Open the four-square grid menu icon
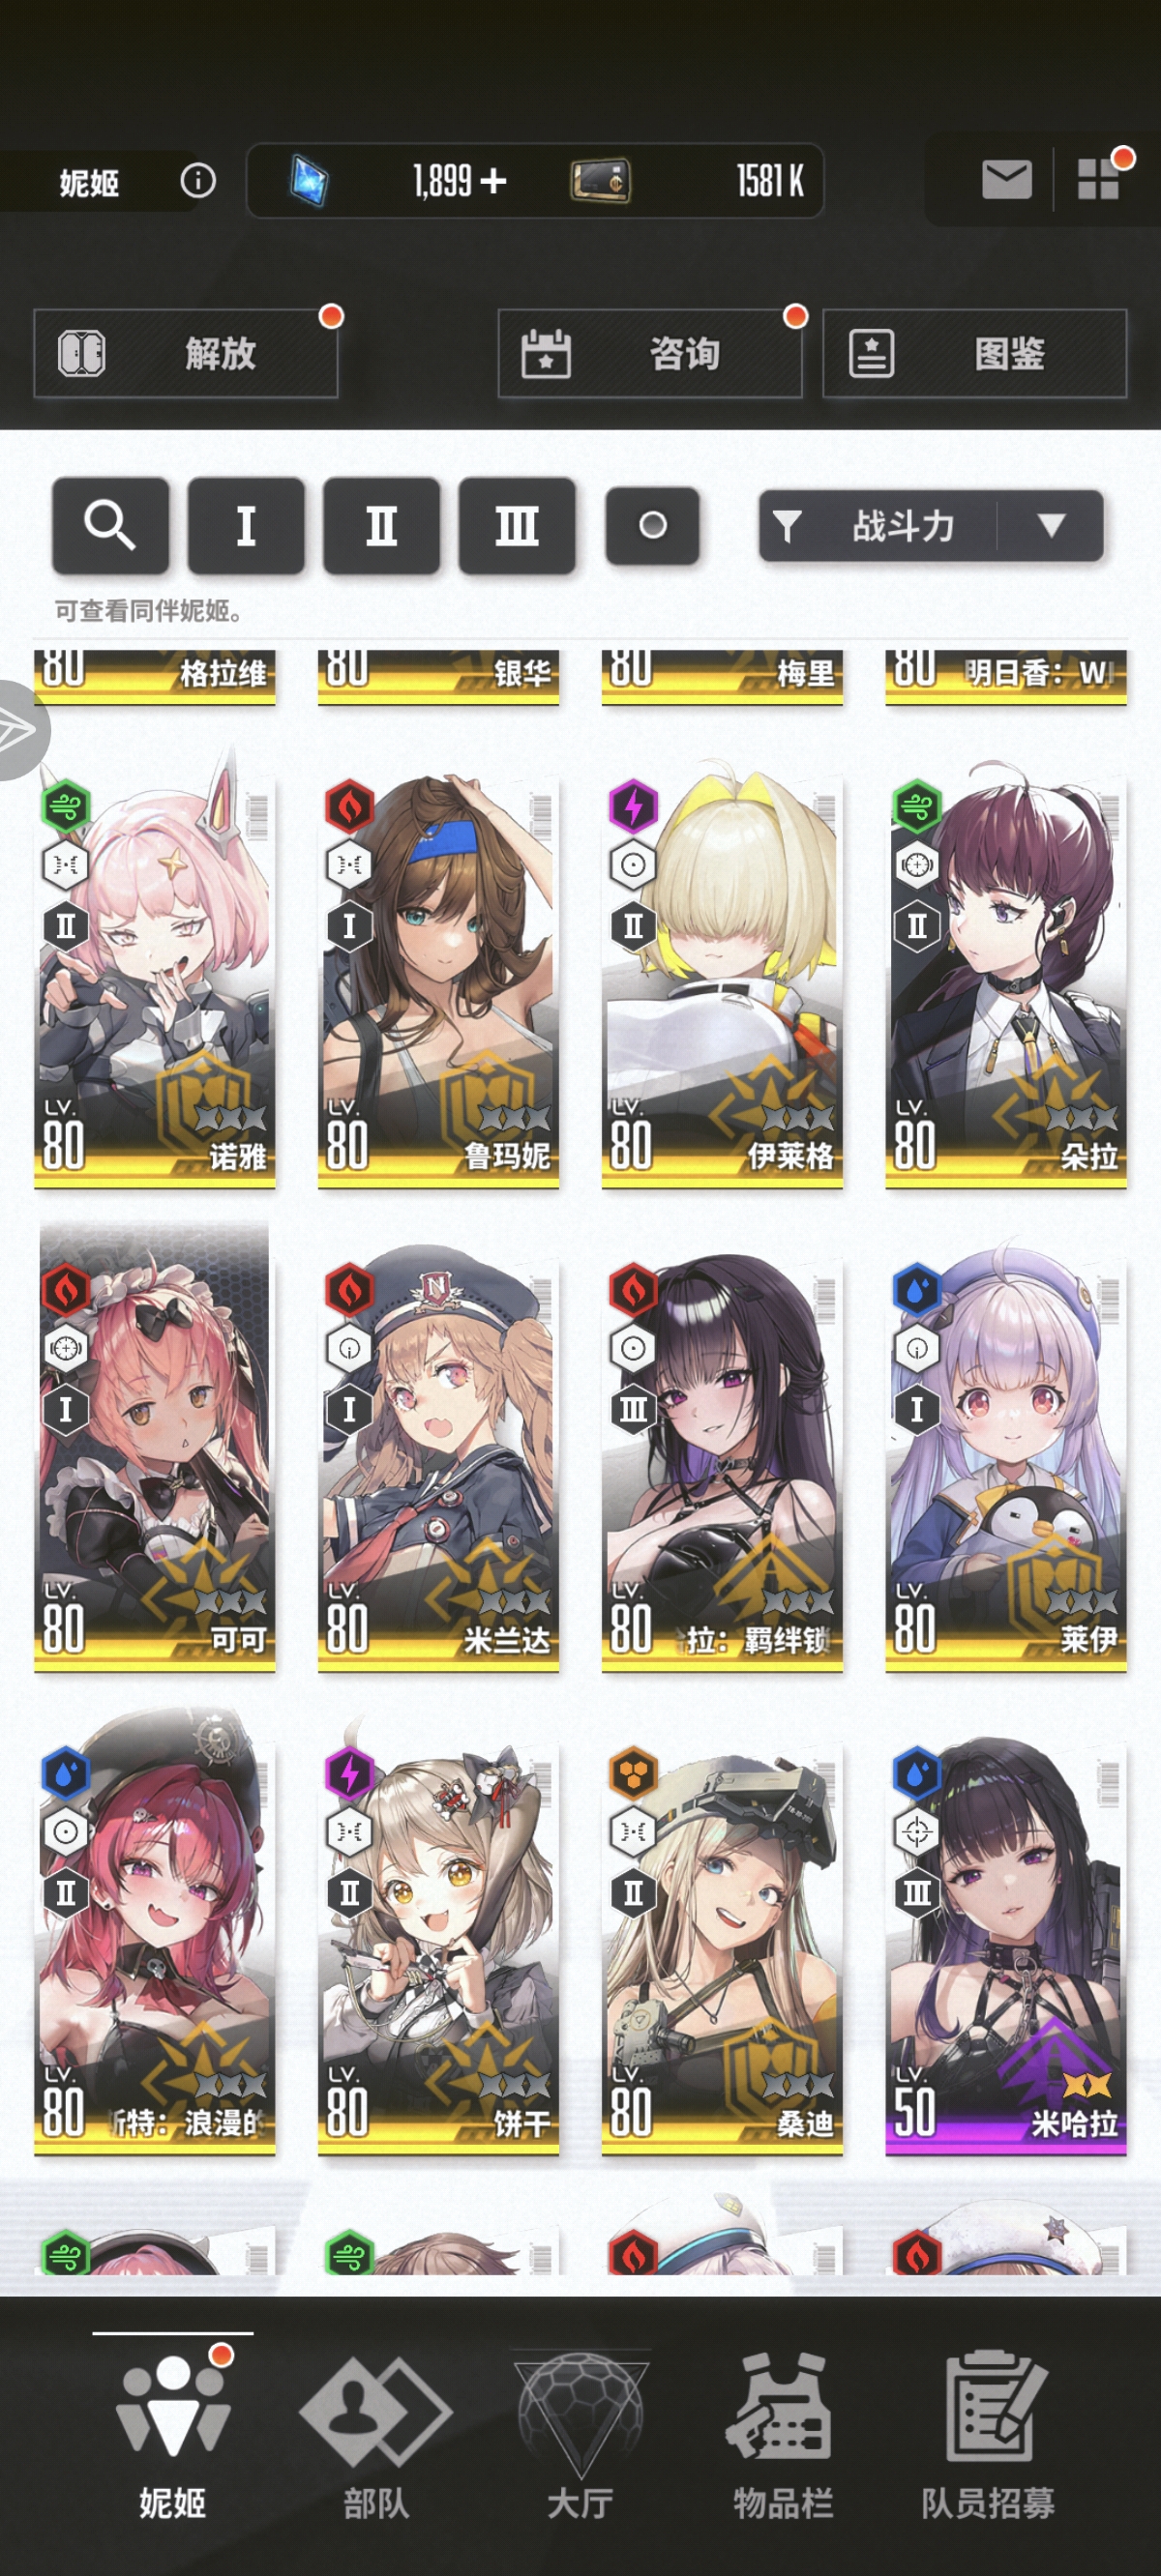The height and width of the screenshot is (2576, 1161). coord(1098,180)
